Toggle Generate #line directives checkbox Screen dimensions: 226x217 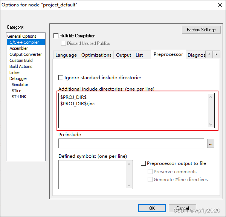pyautogui.click(x=150, y=180)
